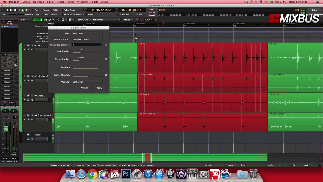The width and height of the screenshot is (323, 182).
Task: Click the Trigger gap postproc input field
Action: pos(87,45)
